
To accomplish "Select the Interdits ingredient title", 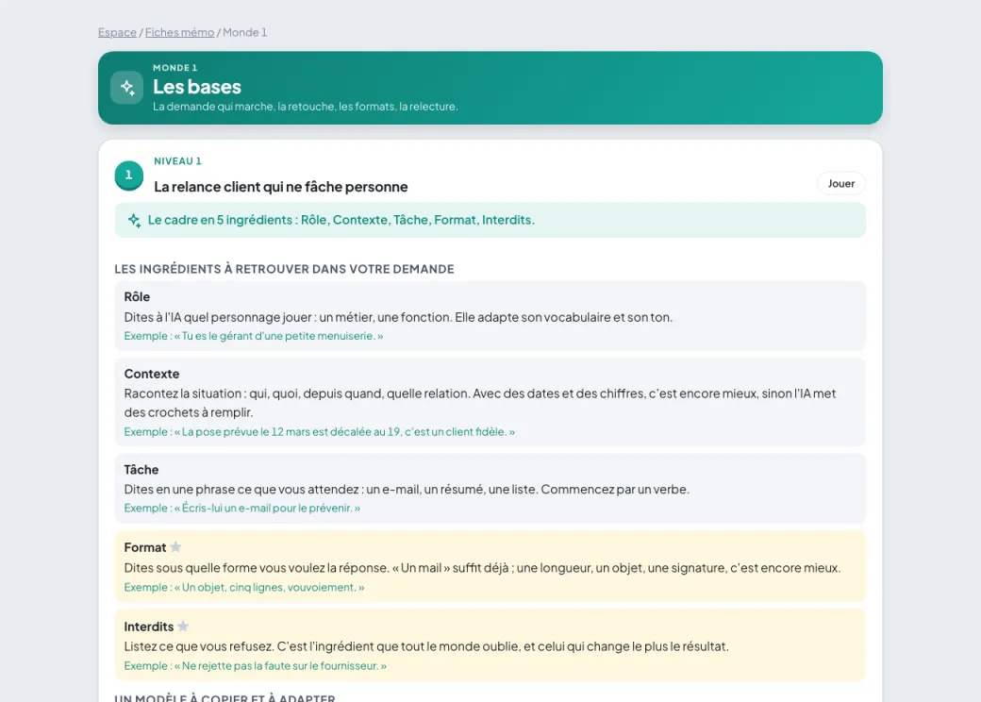I will 149,627.
